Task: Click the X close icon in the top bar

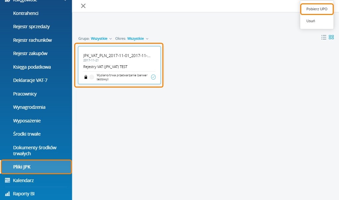Action: click(83, 6)
